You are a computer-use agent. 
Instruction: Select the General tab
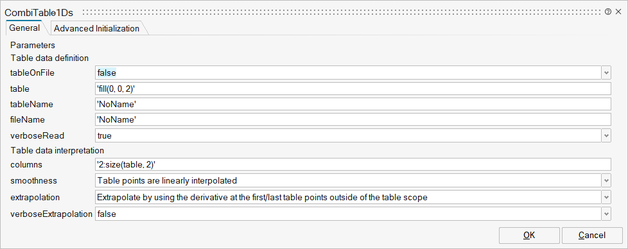pyautogui.click(x=24, y=28)
